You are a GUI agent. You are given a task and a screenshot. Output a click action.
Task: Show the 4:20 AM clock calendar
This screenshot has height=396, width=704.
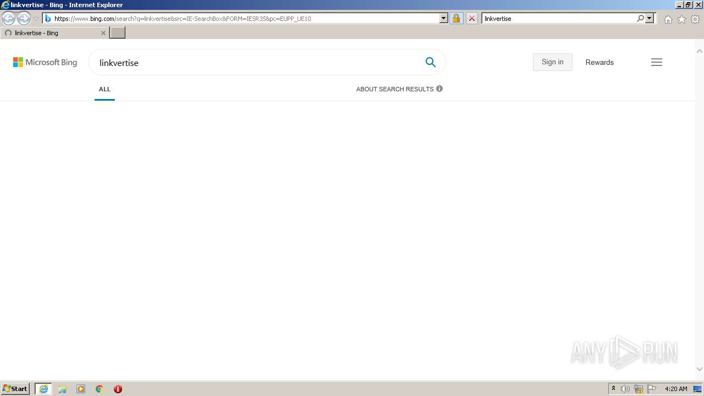tap(676, 389)
